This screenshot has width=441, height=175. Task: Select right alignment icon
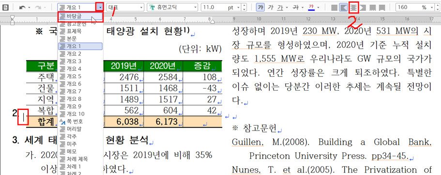pyautogui.click(x=363, y=8)
